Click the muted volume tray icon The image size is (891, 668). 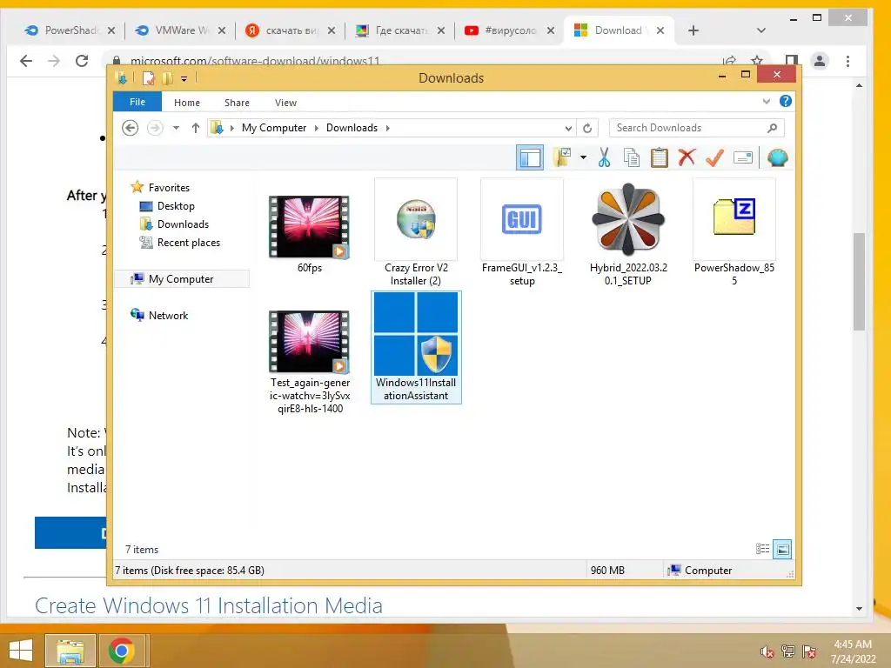coord(767,651)
